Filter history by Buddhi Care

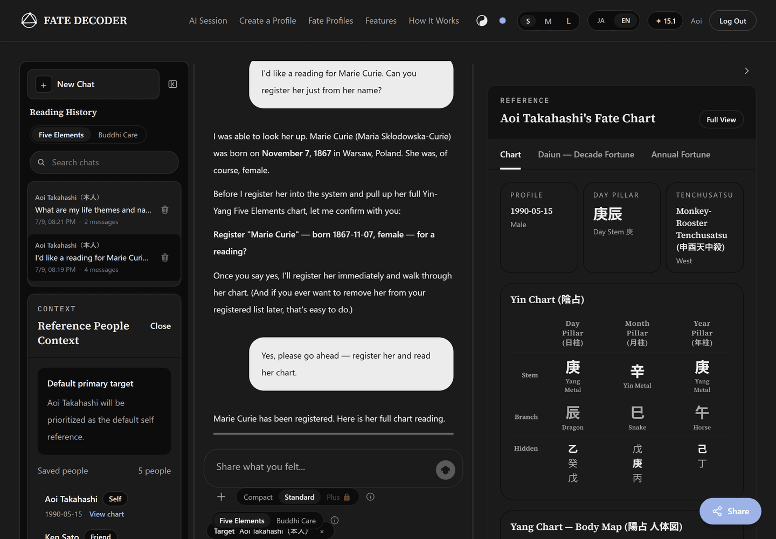(118, 135)
